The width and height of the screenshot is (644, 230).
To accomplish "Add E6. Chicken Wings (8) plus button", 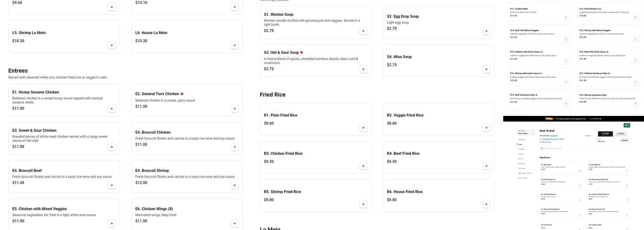I will pos(235,224).
